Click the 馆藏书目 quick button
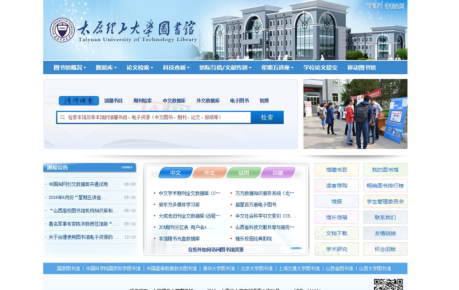This screenshot has width=459, height=290. pos(336,170)
